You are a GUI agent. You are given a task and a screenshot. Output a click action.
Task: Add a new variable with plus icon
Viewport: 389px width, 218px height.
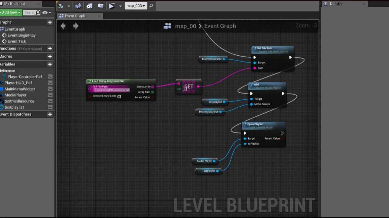[x=50, y=64]
